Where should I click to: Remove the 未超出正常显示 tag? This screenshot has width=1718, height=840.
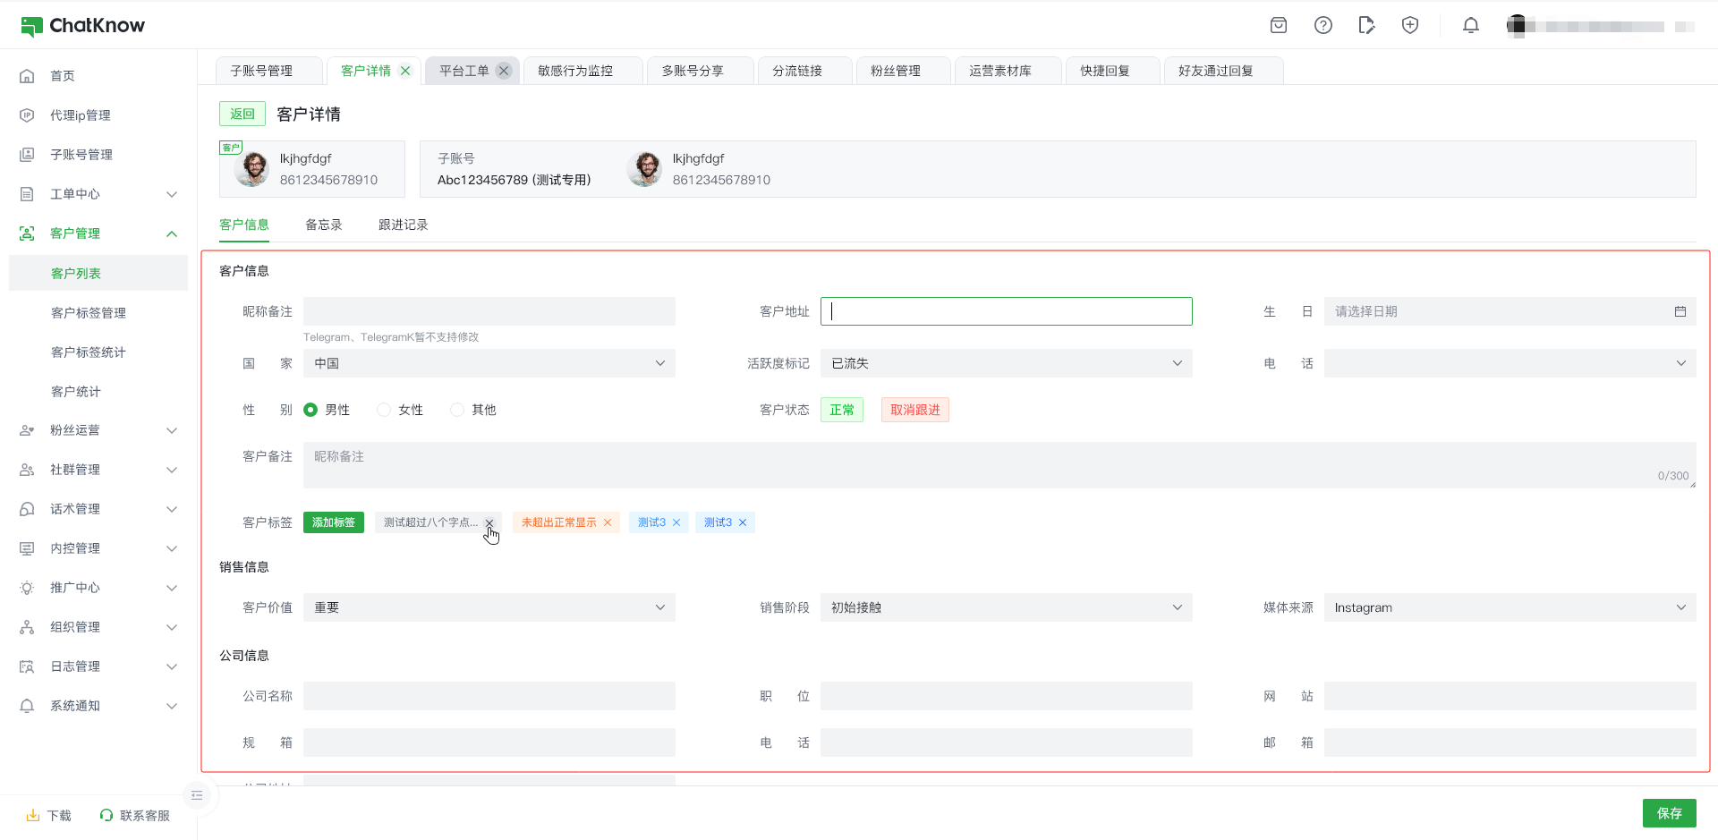point(608,522)
